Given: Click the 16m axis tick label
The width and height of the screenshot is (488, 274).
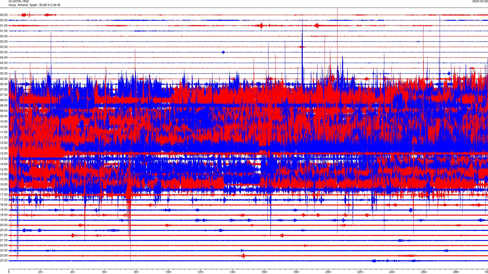Looking at the screenshot, I should tap(264, 272).
